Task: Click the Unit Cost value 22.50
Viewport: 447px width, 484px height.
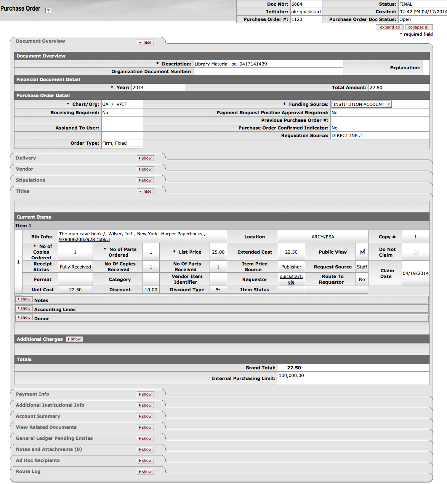Action: pos(75,290)
